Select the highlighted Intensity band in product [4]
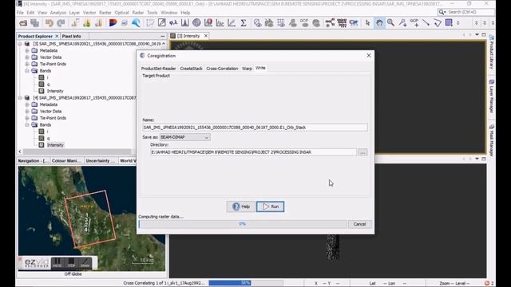511x287 pixels. tap(55, 145)
